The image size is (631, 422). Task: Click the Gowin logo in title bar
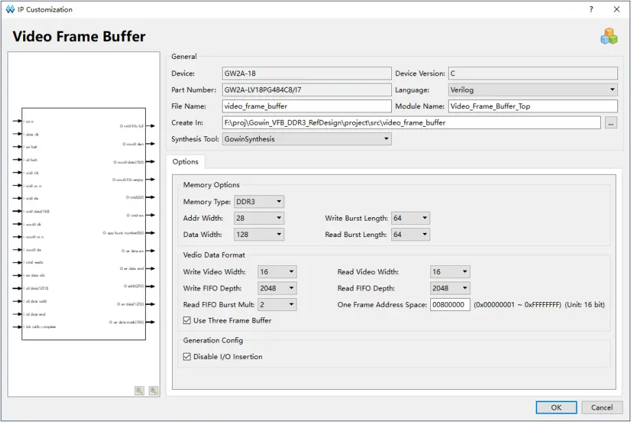coord(10,10)
